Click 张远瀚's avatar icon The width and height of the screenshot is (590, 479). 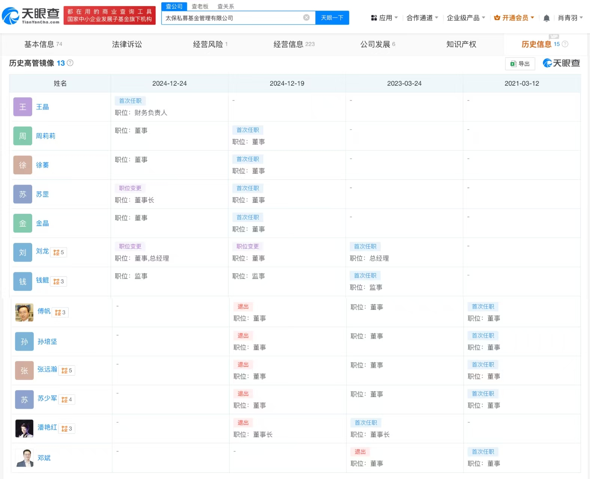pyautogui.click(x=24, y=370)
